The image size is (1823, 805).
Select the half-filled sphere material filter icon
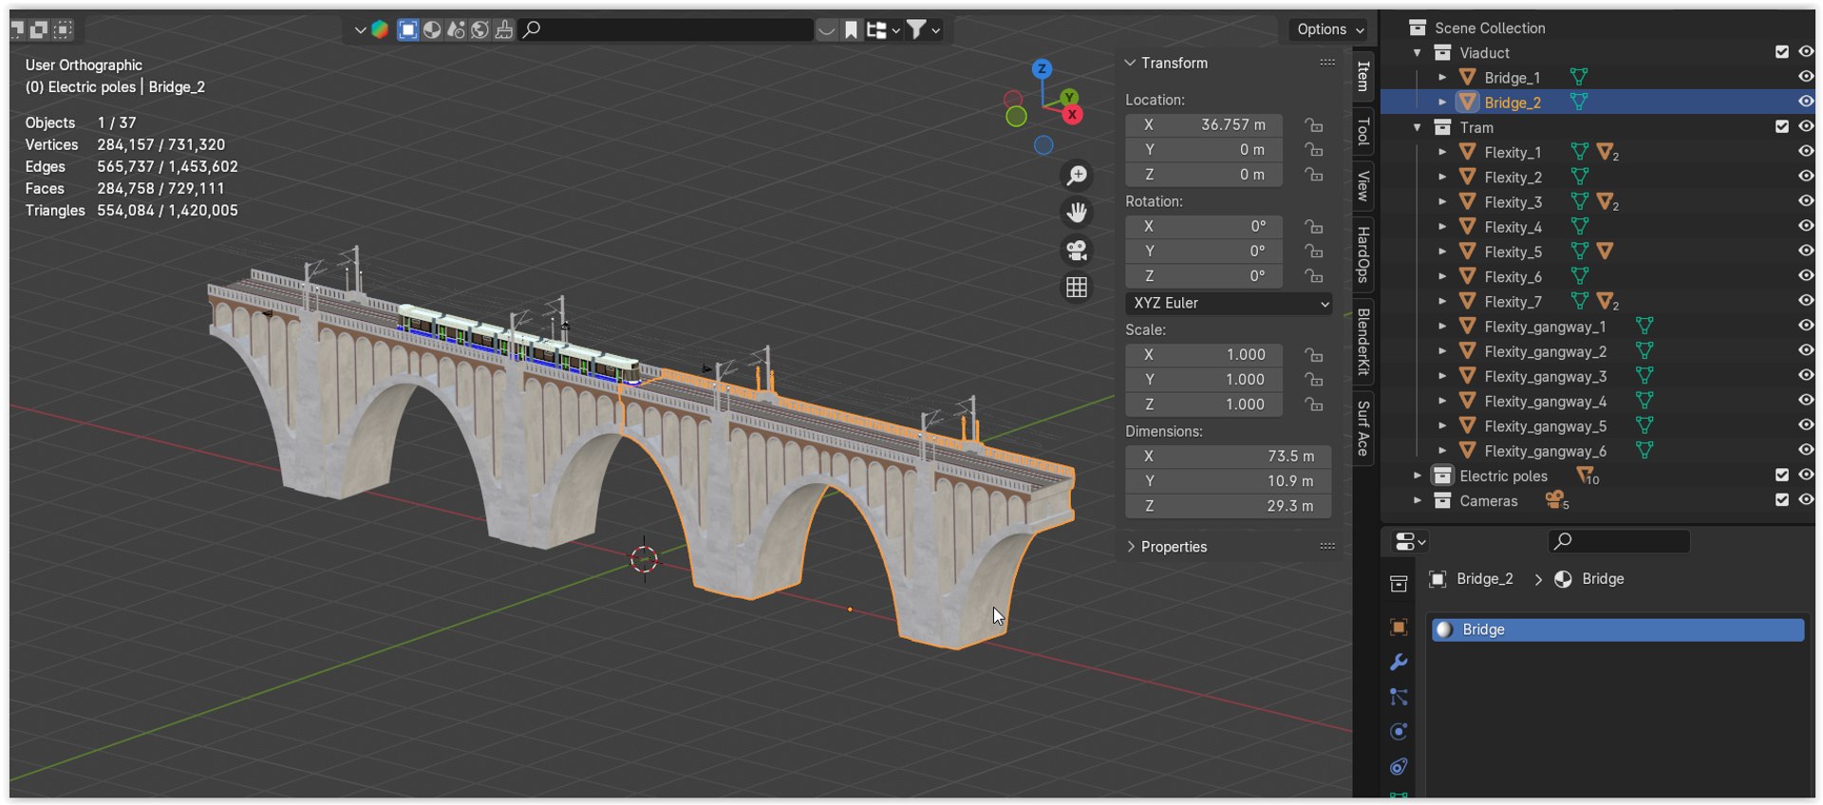click(432, 29)
